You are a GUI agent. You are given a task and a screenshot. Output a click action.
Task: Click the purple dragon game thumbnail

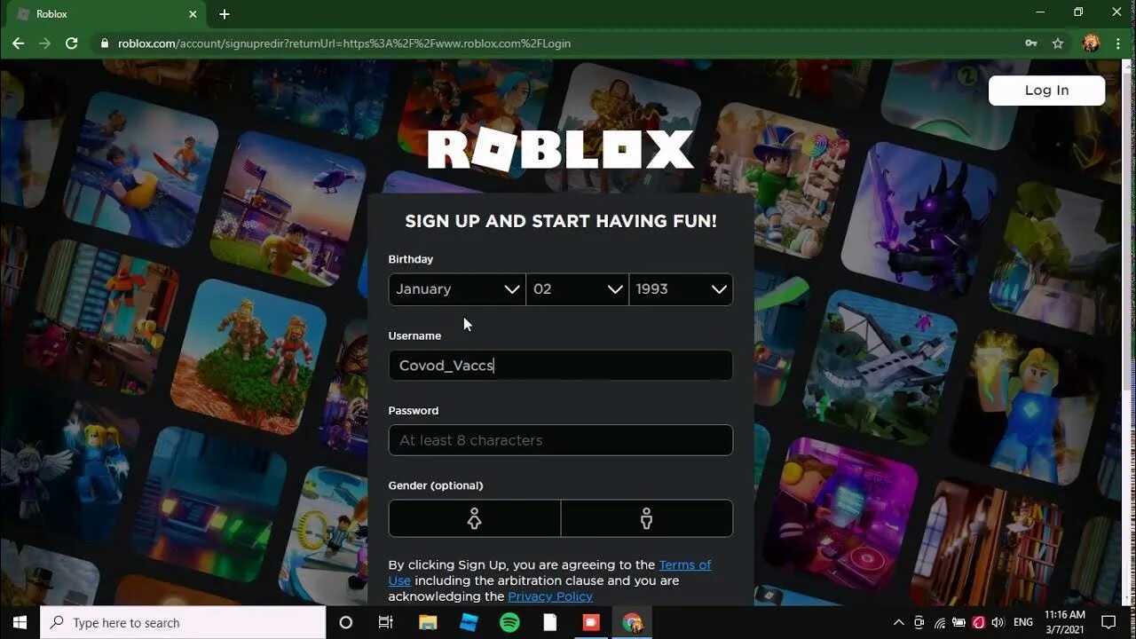[919, 217]
